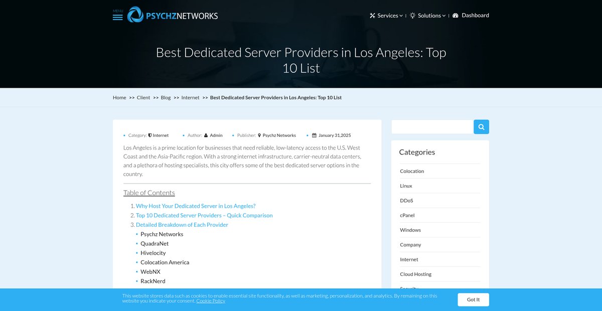Click the Psychz Networks publisher name
Viewport: 602px width, 311px height.
coord(279,135)
